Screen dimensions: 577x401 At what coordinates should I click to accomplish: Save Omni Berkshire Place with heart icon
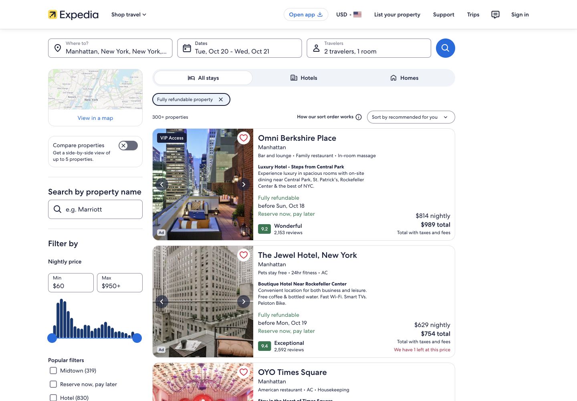pos(244,138)
